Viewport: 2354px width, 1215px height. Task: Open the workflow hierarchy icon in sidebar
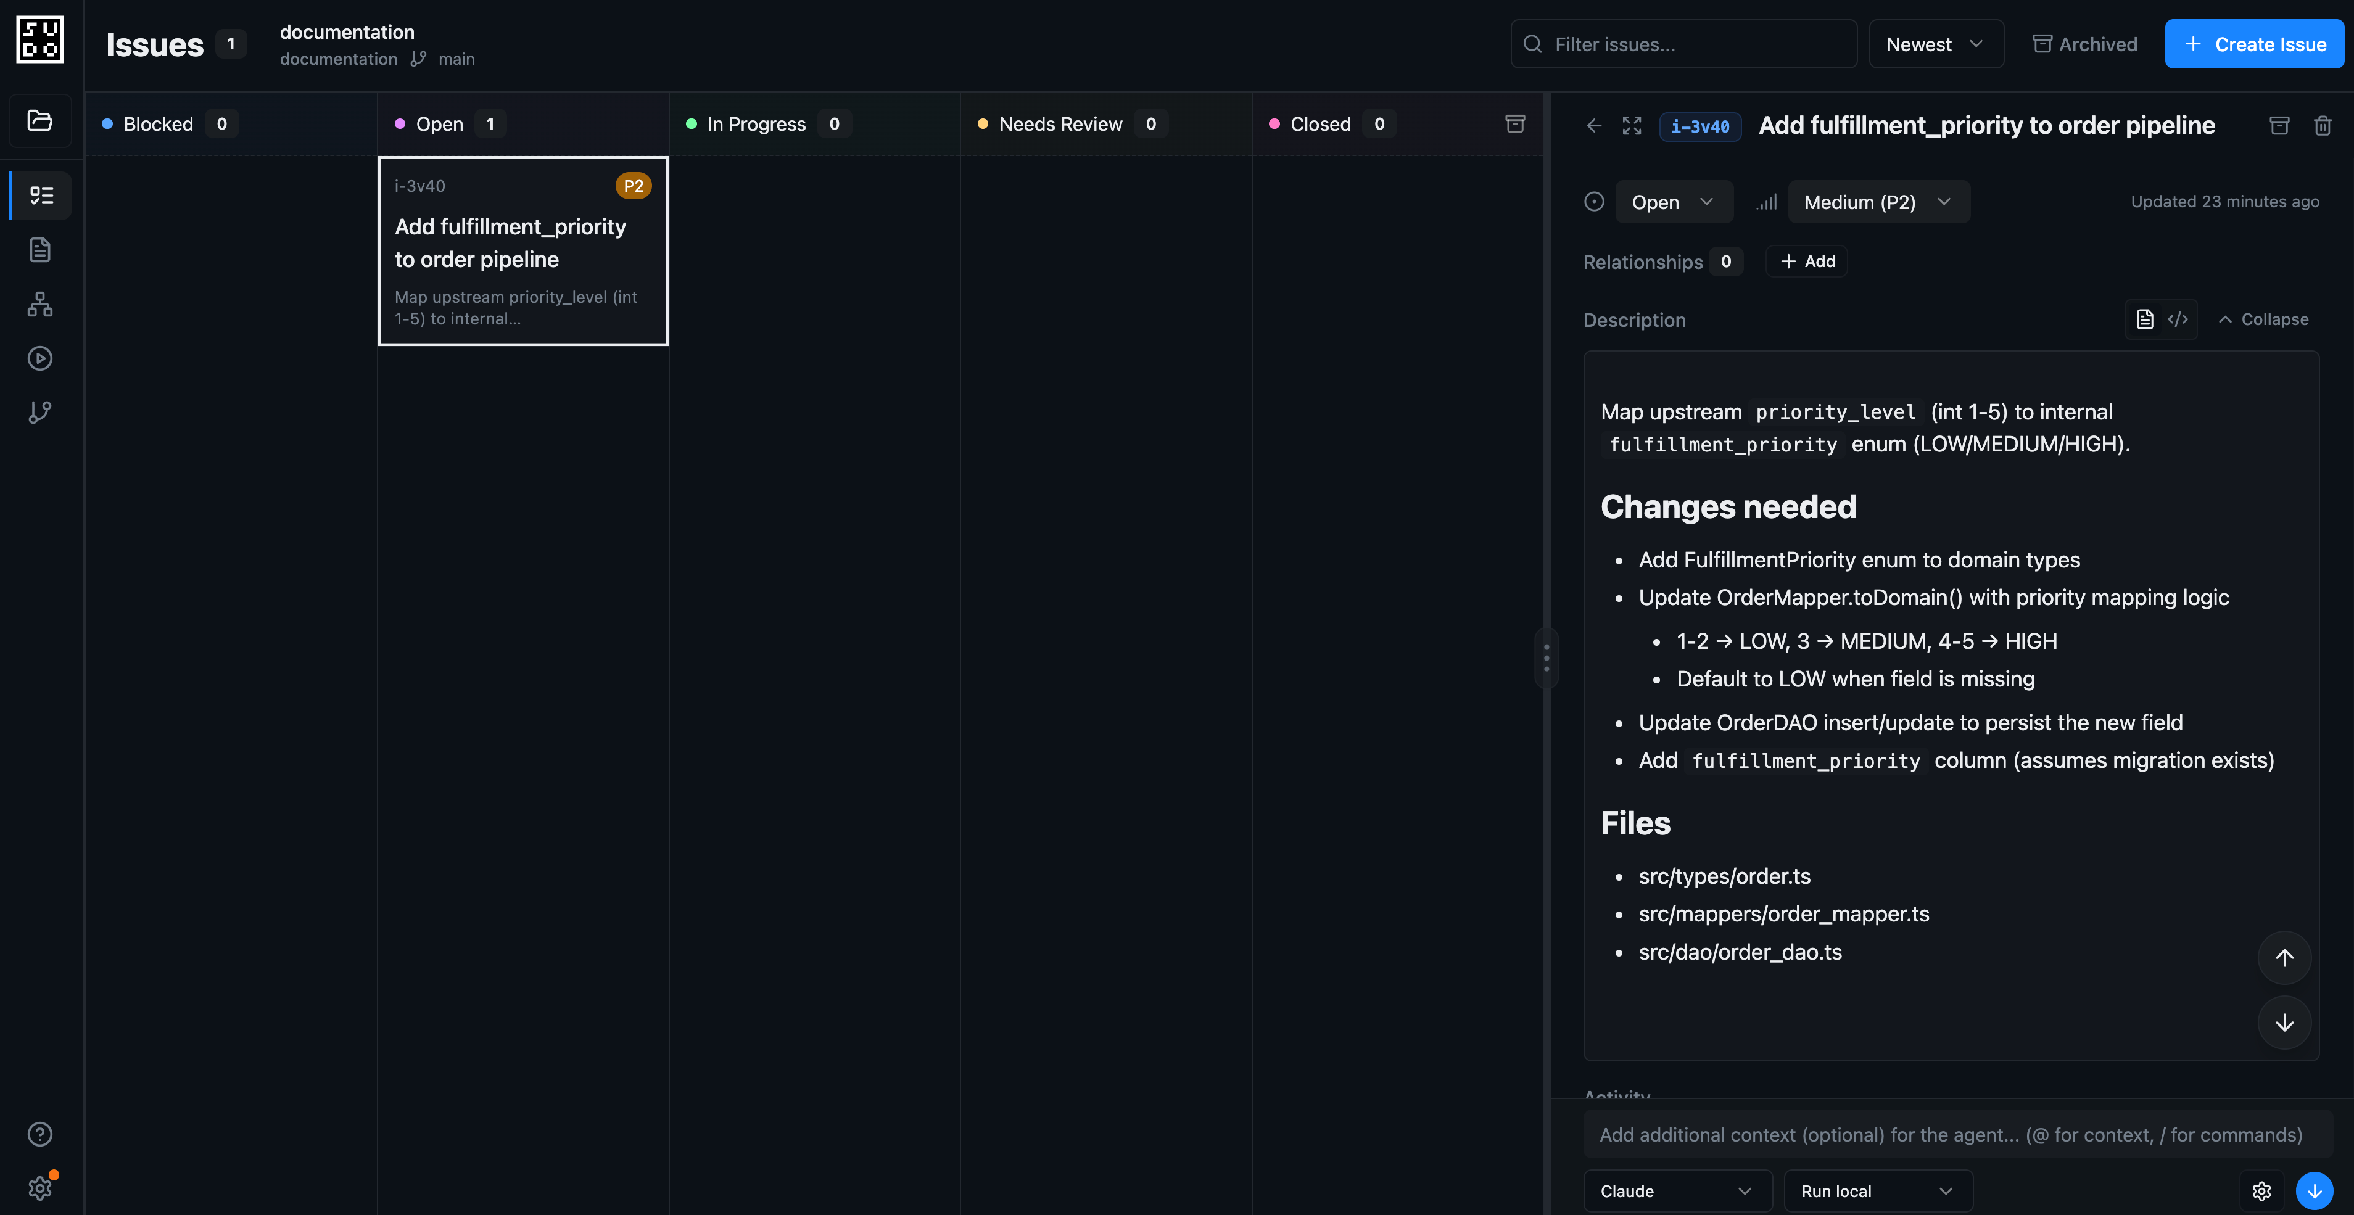(40, 304)
